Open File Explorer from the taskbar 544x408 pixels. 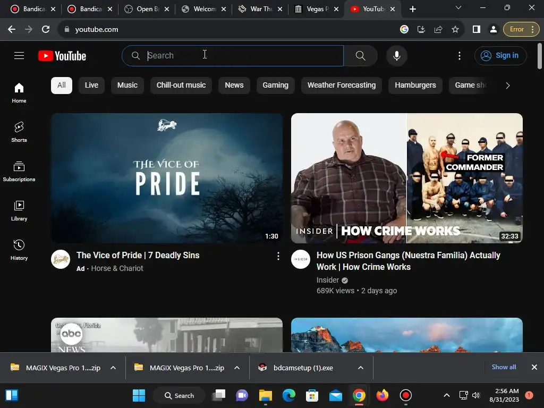tap(266, 395)
